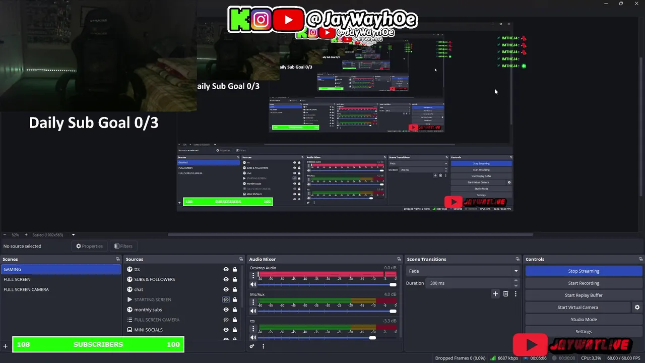Click the MINI SOCIALS image source icon
Viewport: 645px width, 363px height.
coord(130,330)
